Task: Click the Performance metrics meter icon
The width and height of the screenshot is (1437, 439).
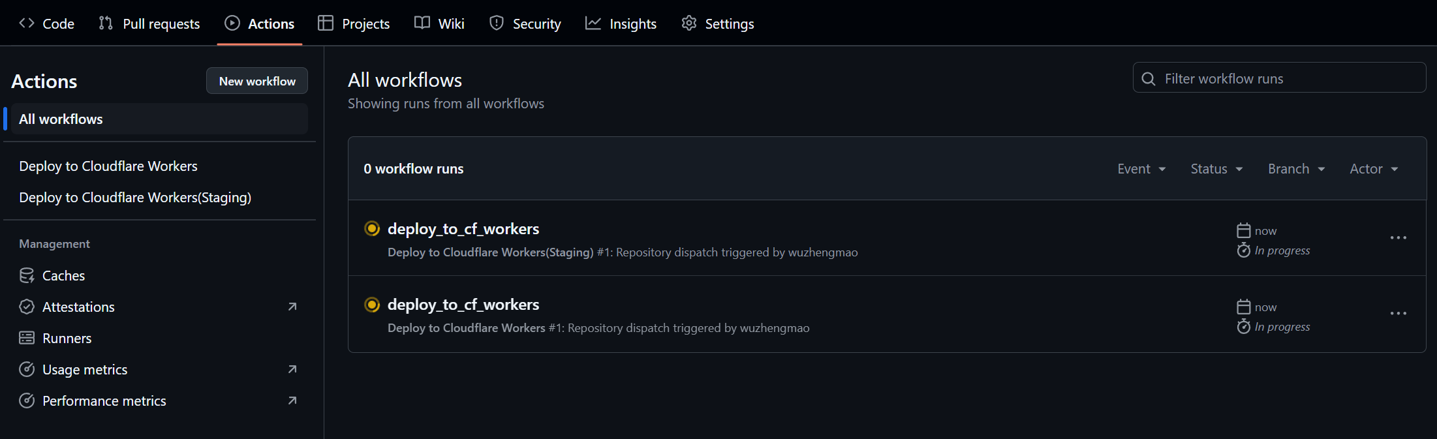Action: click(27, 401)
